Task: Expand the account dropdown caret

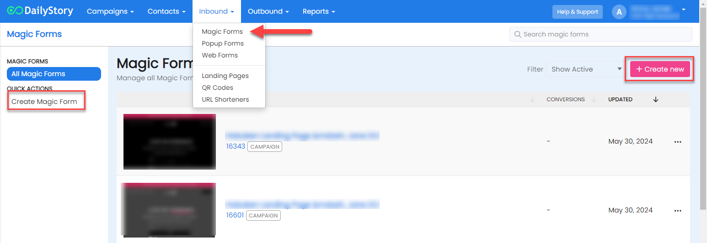Action: 684,10
